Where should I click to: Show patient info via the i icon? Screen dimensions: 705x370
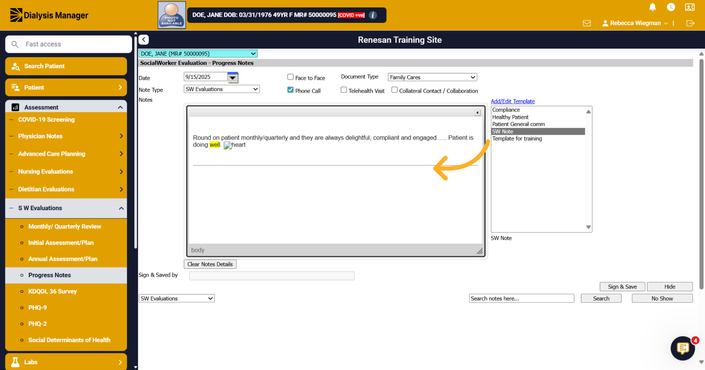(373, 15)
